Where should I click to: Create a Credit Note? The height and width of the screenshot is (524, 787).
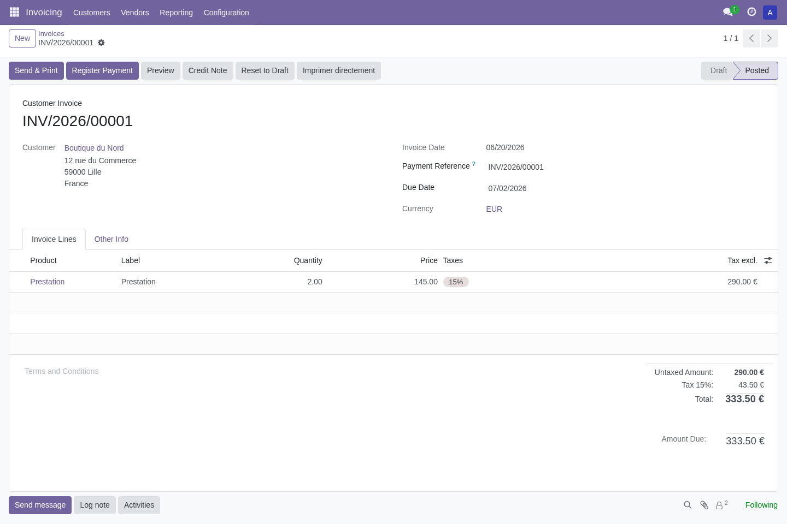[208, 70]
